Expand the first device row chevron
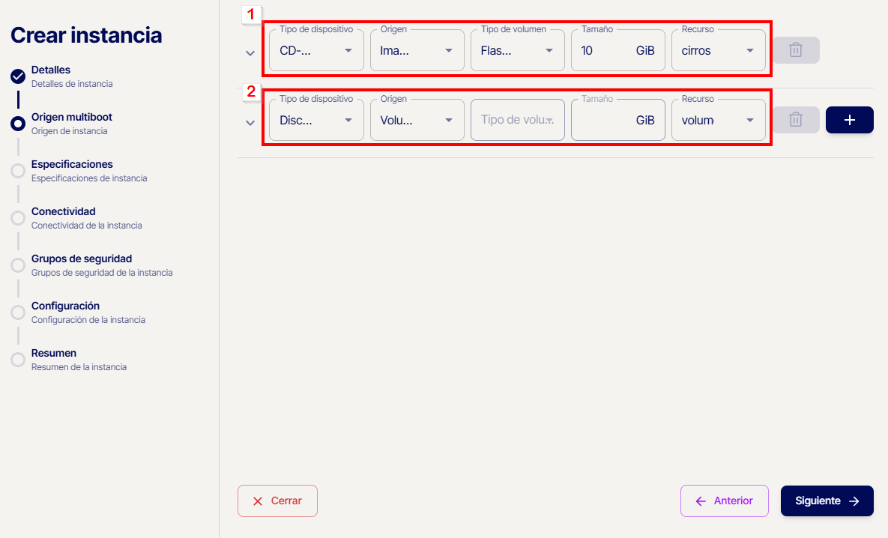The width and height of the screenshot is (888, 538). [x=250, y=52]
